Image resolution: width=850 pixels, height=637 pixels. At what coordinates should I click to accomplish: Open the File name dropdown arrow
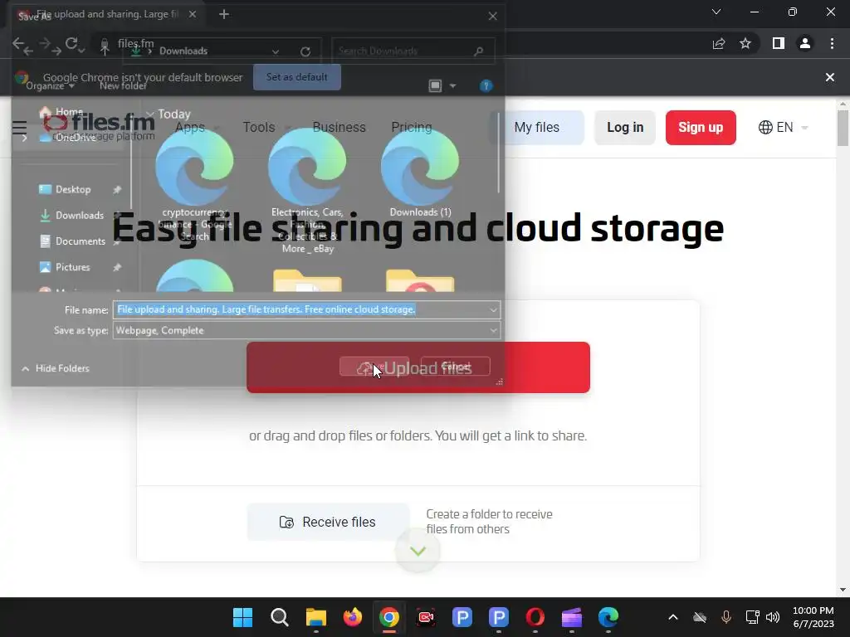click(x=493, y=310)
